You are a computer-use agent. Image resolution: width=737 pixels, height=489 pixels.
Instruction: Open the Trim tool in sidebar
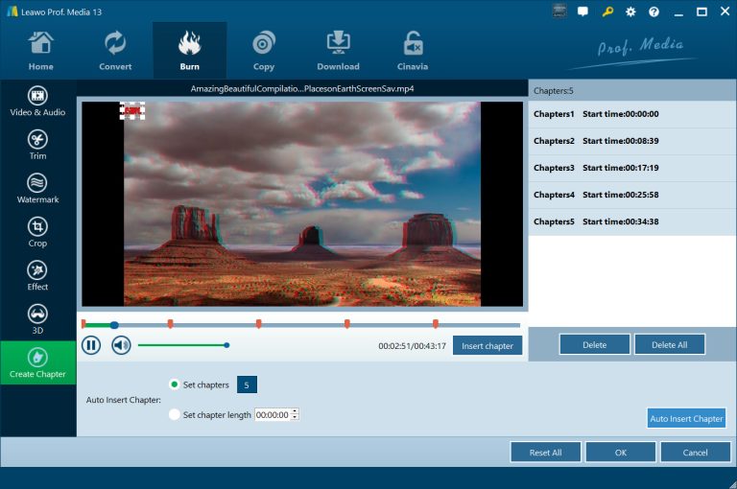[37, 145]
